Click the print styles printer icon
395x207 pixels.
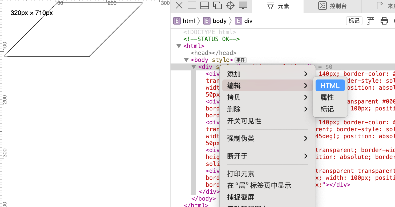384,21
